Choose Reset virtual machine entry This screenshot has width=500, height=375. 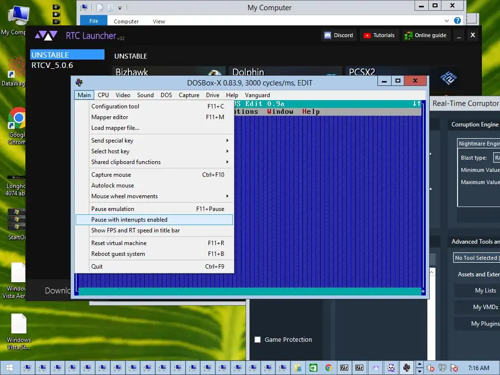(154, 243)
